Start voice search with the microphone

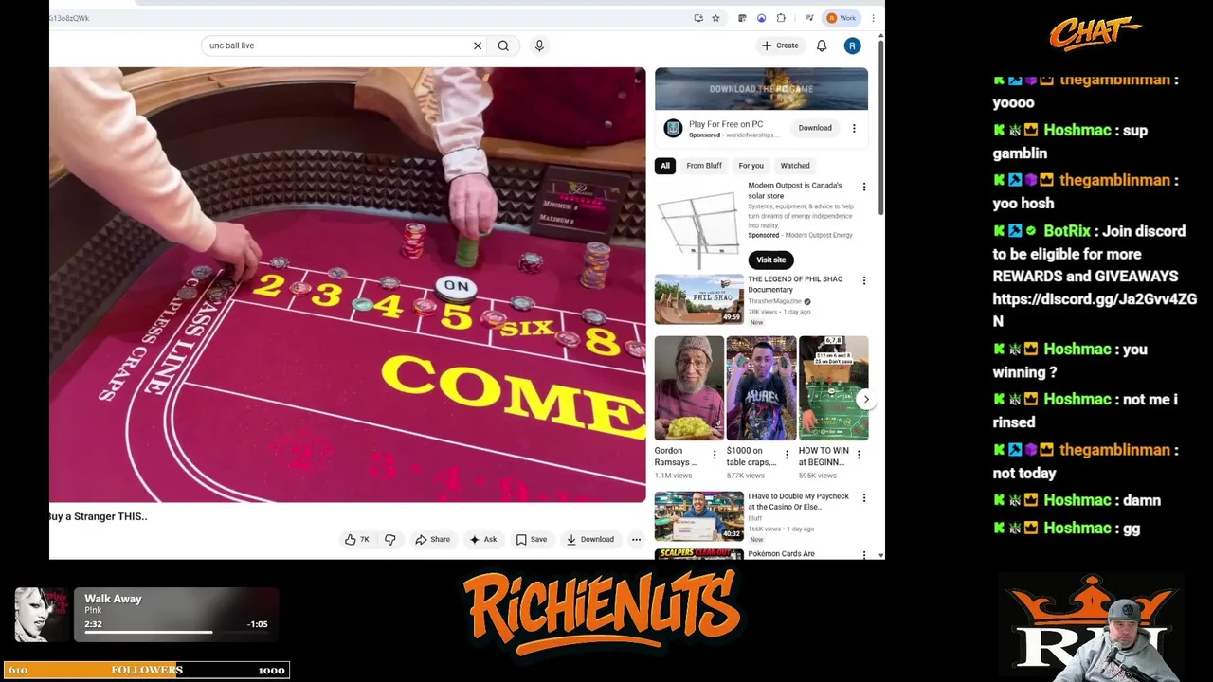(x=539, y=45)
